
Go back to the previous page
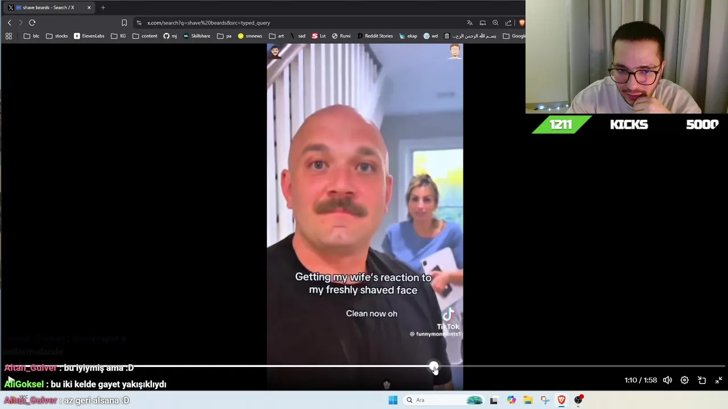(9, 23)
